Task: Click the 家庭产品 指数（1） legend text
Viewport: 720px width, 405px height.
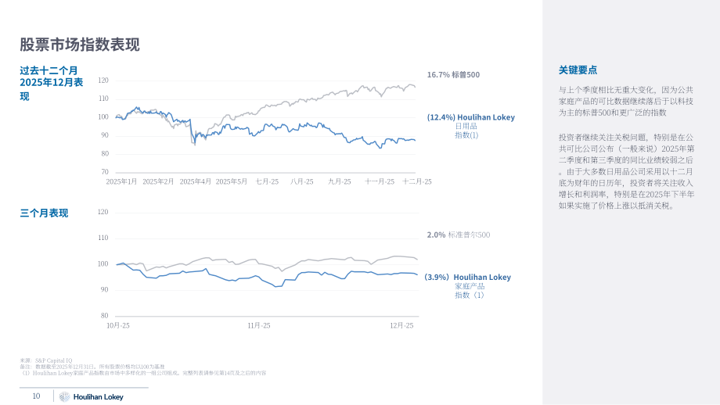Action: (x=470, y=291)
